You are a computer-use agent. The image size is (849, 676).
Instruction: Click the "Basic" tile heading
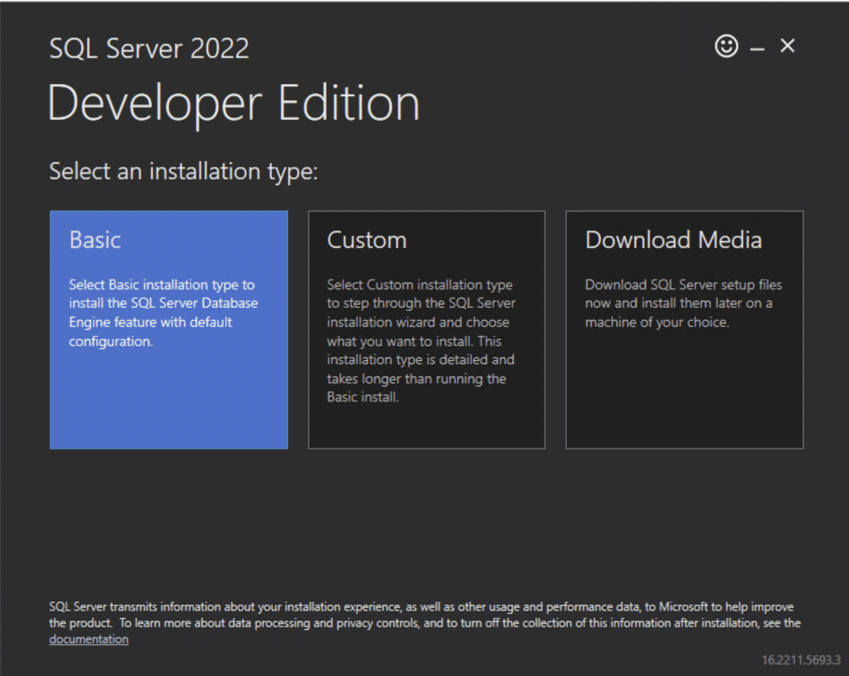[x=95, y=240]
